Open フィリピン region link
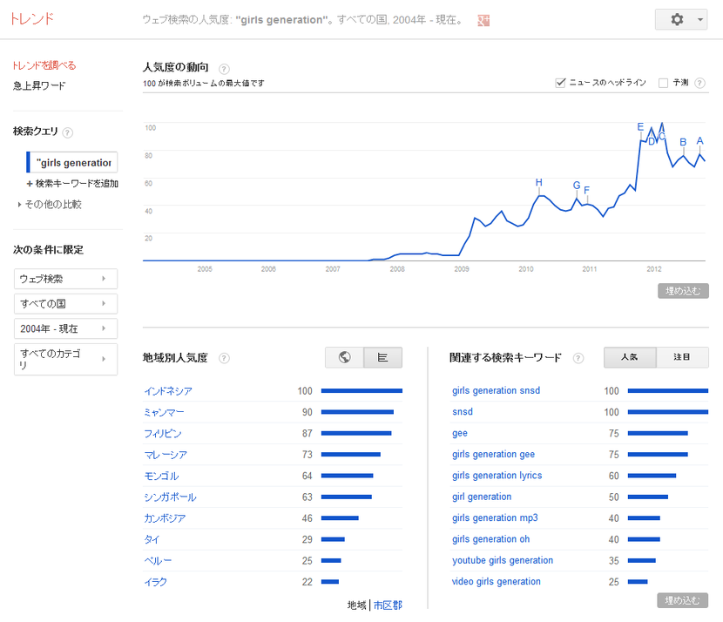Viewport: 723px width, 622px height. click(163, 434)
